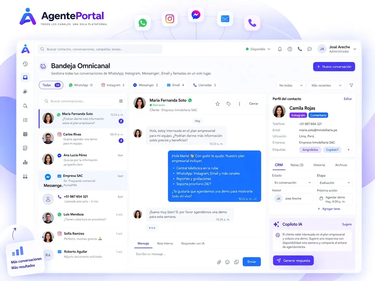Open the apps grid icon in sidebar
The image size is (375, 281).
tap(25, 177)
